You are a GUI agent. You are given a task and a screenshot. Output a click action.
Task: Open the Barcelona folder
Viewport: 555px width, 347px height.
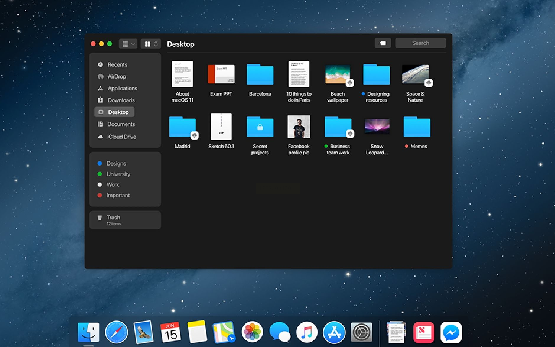click(260, 75)
